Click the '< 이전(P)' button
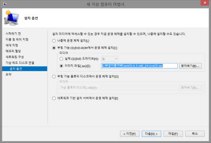Viewport: 211px width, 143px height. 130,134
